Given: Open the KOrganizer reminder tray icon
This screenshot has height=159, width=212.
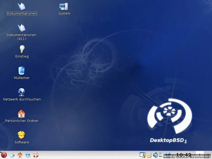Looking at the screenshot, I should coord(143,155).
